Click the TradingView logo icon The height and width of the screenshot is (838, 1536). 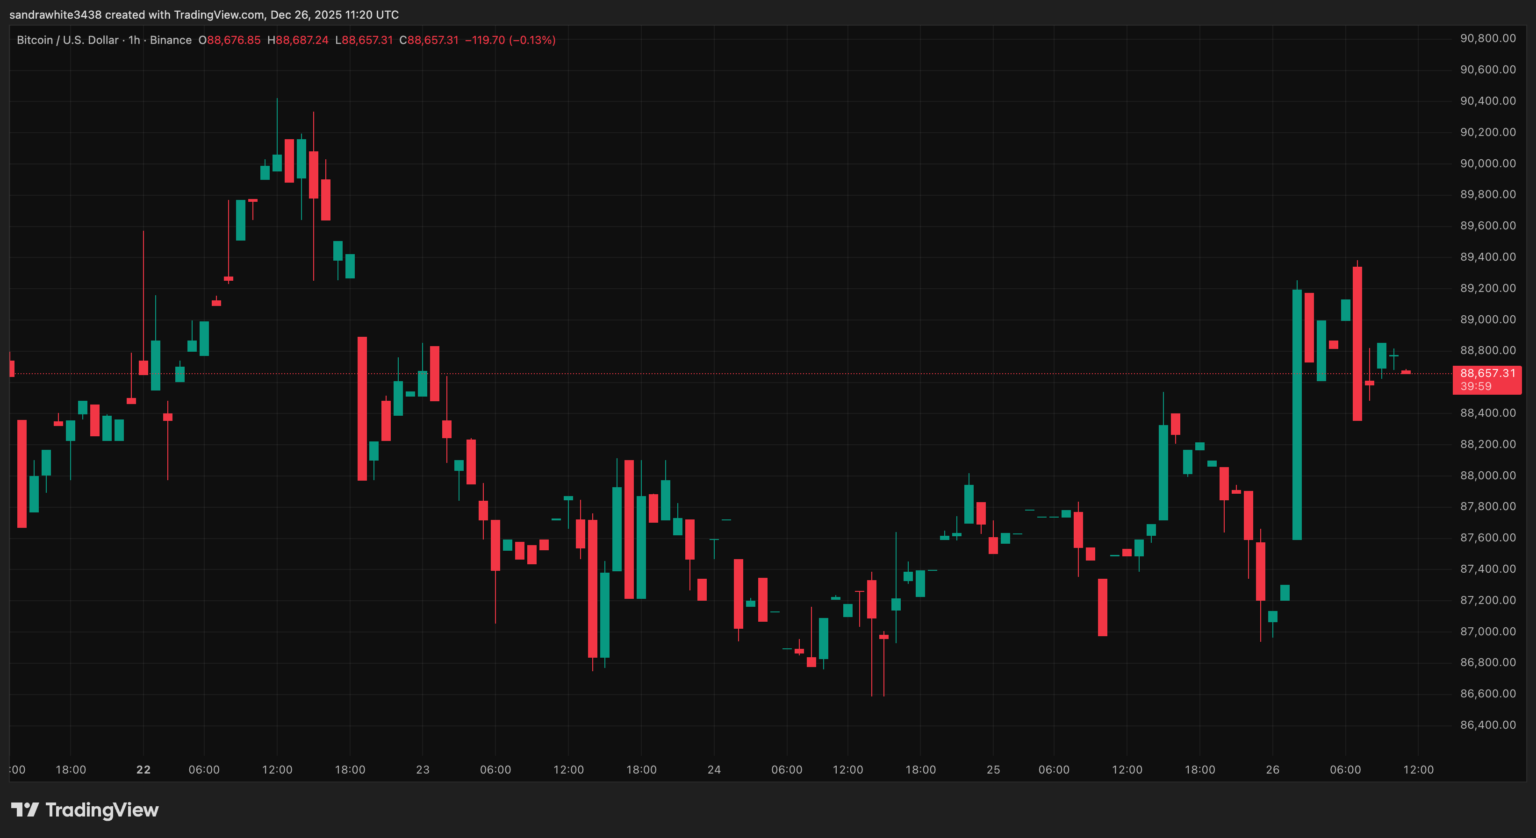click(x=27, y=810)
